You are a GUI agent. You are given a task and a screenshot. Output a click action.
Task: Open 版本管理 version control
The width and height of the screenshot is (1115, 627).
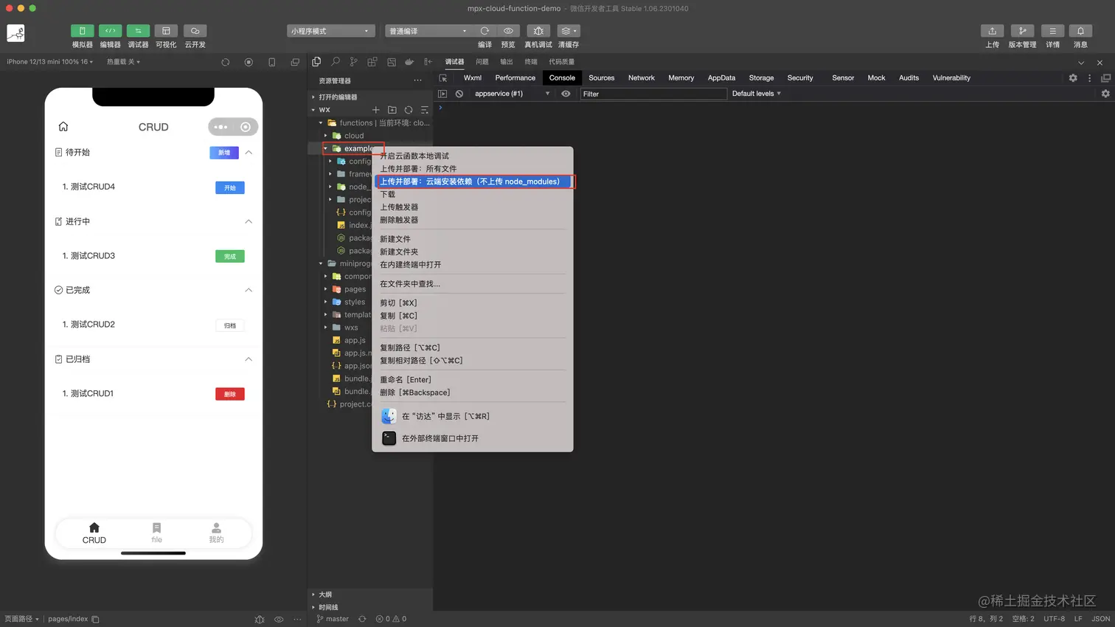(x=1022, y=31)
